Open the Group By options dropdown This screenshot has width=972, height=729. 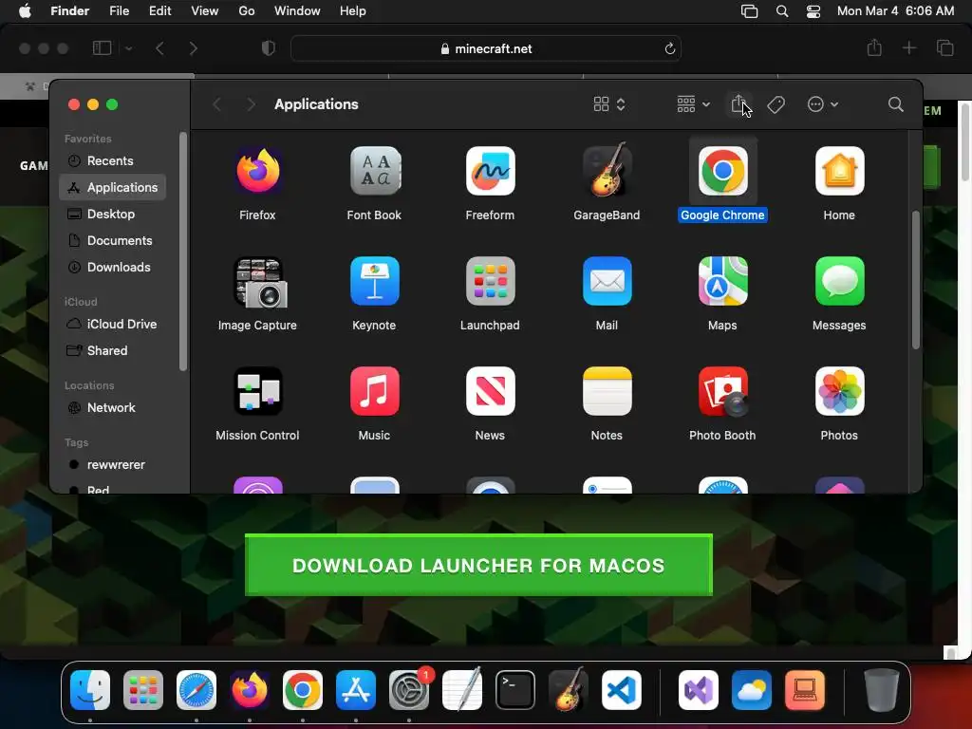(693, 104)
